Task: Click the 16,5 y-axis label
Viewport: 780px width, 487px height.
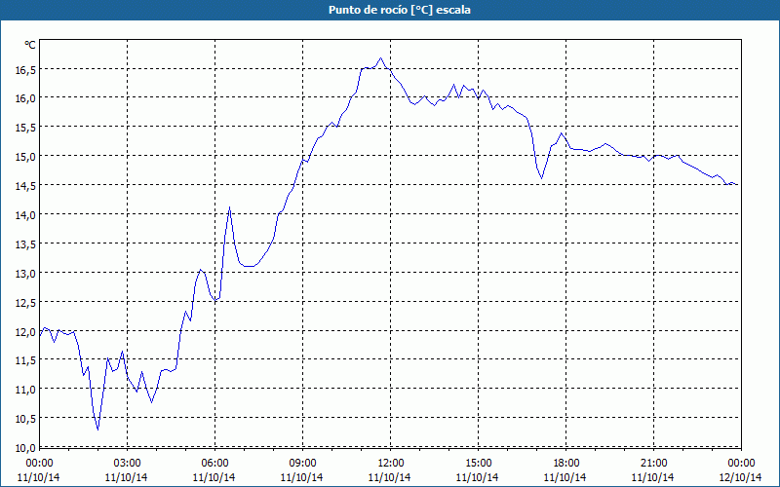Action: (26, 70)
